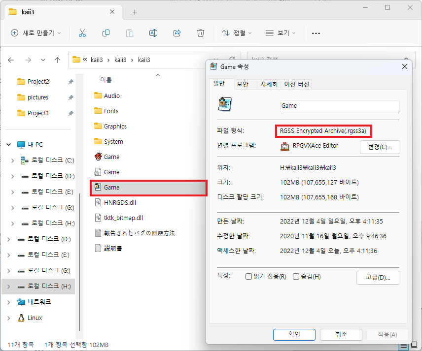422x351 pixels.
Task: Click the 이름 column header
Action: (x=106, y=80)
